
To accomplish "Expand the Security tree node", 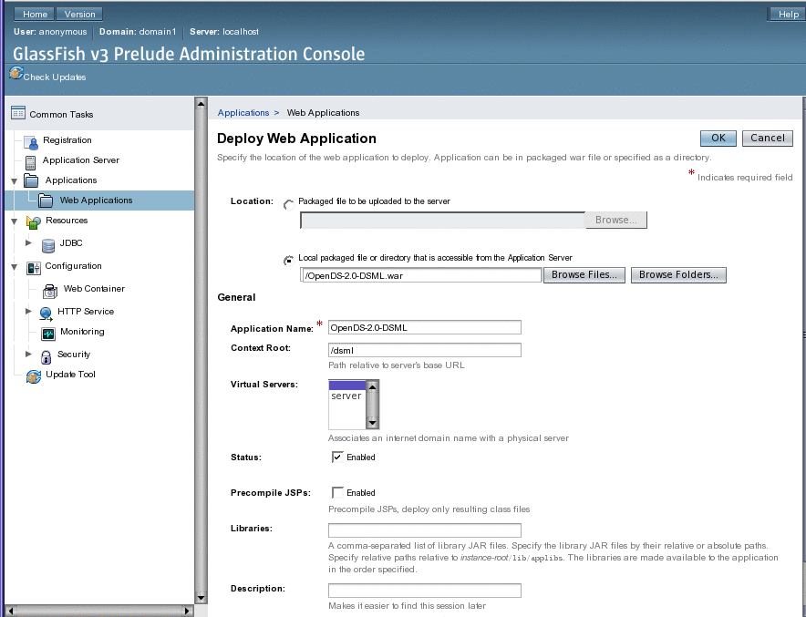I will (x=27, y=355).
